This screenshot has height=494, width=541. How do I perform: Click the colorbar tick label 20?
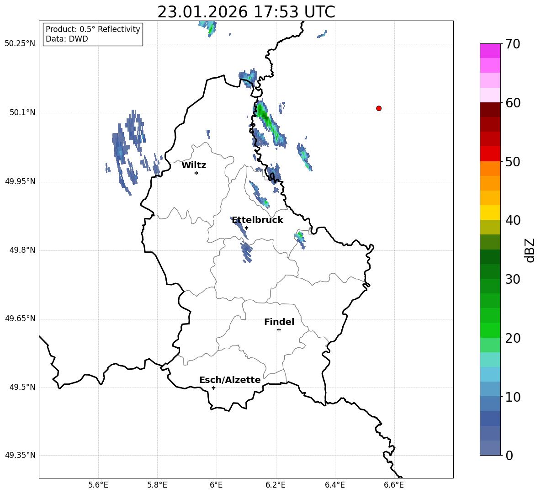(513, 338)
